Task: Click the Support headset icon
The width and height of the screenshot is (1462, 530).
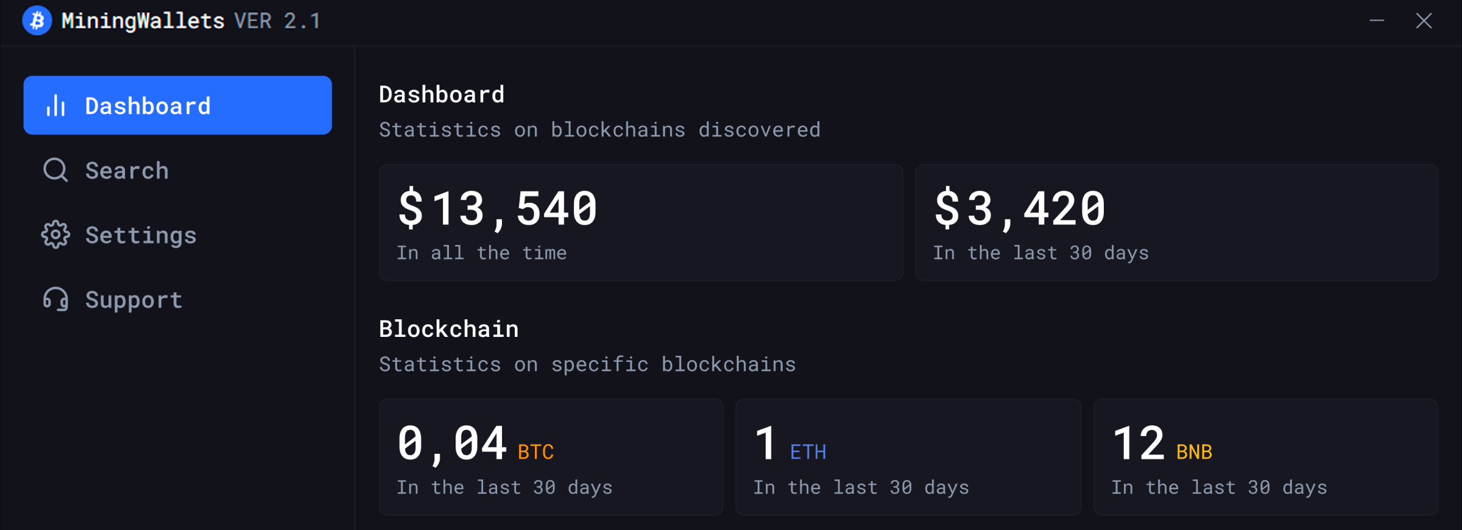Action: pyautogui.click(x=55, y=299)
